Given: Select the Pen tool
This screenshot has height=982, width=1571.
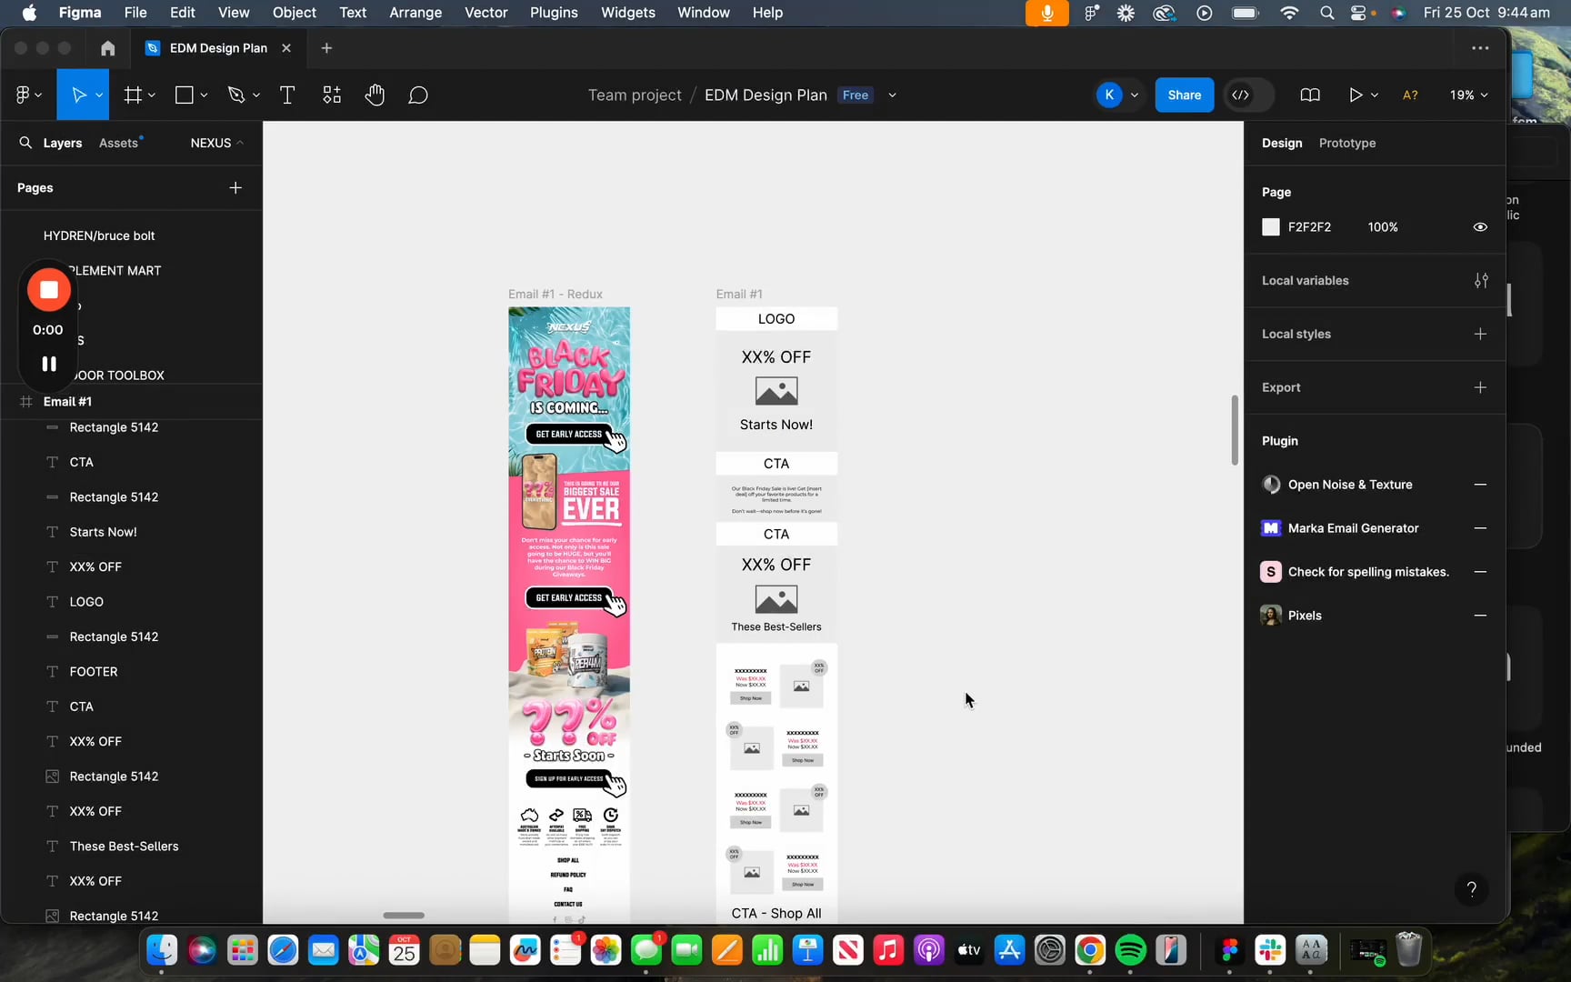Looking at the screenshot, I should click(236, 95).
